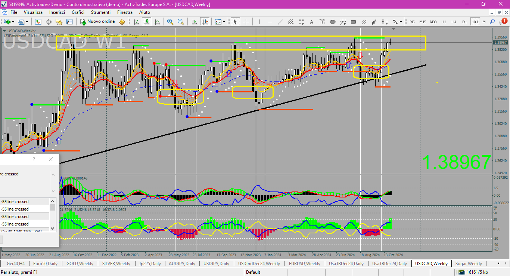This screenshot has height=276, width=510.
Task: Open MetaEditor yellow book icon
Action: pos(122,22)
